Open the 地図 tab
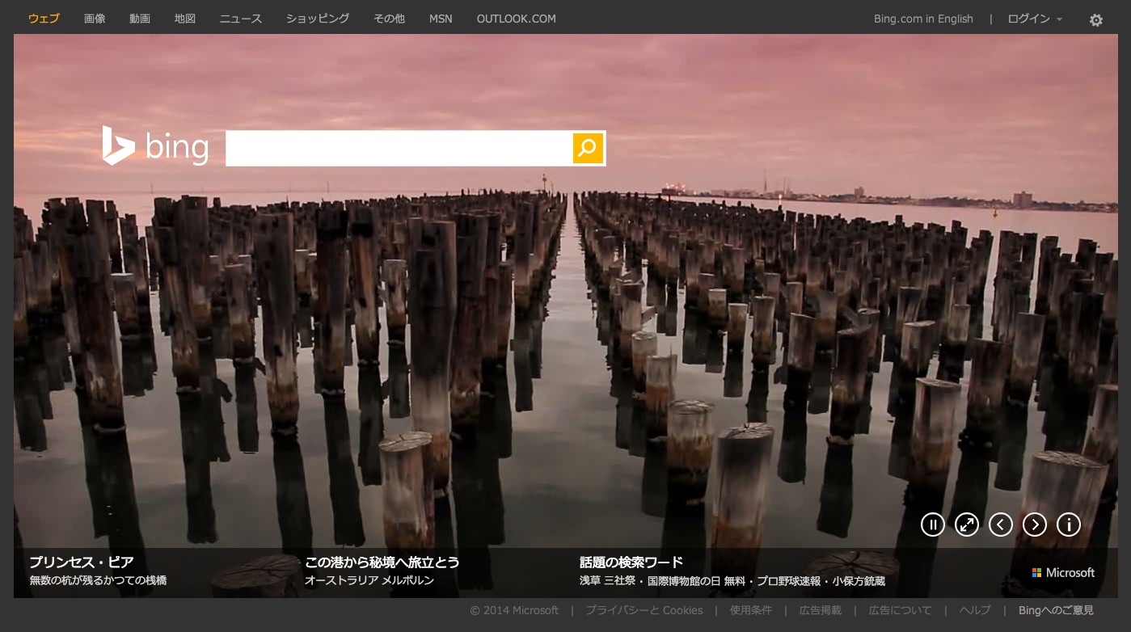This screenshot has width=1131, height=632. (185, 19)
